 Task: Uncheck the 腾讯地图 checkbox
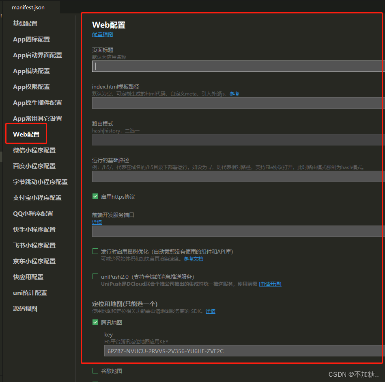point(95,323)
